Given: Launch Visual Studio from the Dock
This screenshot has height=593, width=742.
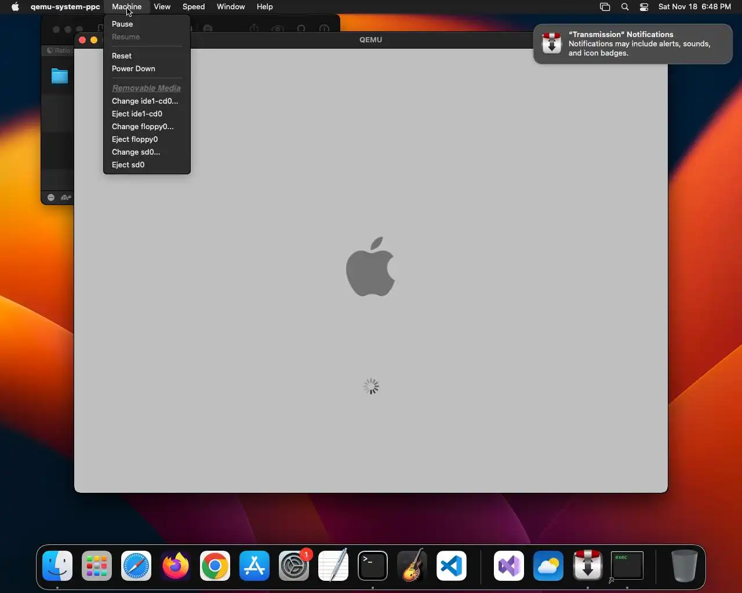Looking at the screenshot, I should coord(509,566).
